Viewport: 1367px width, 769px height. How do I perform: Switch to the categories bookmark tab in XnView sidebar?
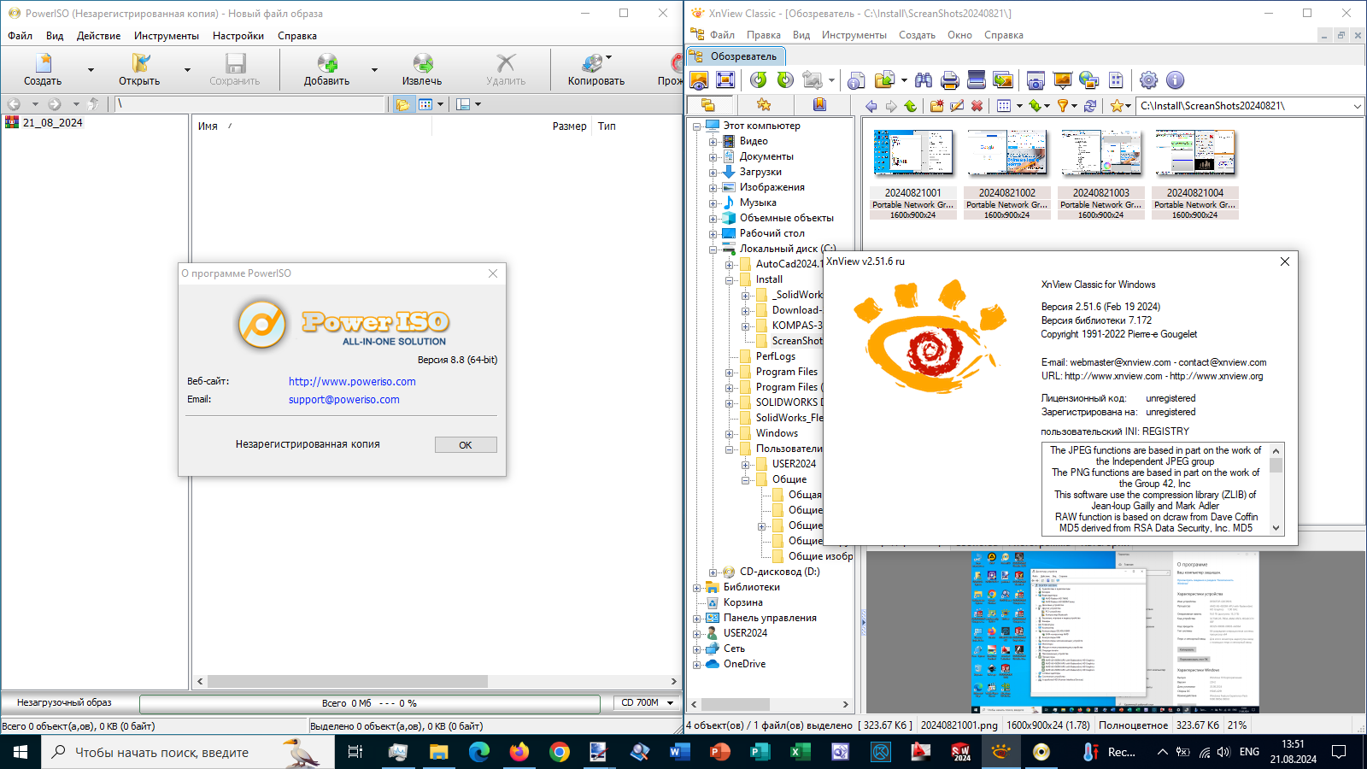click(819, 104)
